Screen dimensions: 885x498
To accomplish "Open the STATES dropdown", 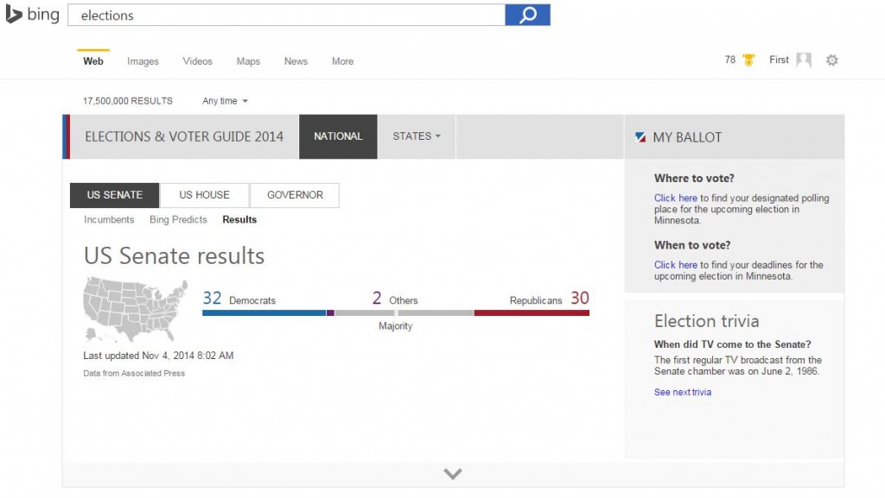I will point(417,136).
